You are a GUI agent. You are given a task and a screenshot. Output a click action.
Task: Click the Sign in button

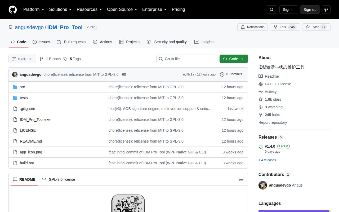tap(288, 10)
